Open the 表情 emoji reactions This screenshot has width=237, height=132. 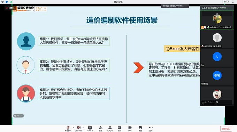(x=140, y=129)
